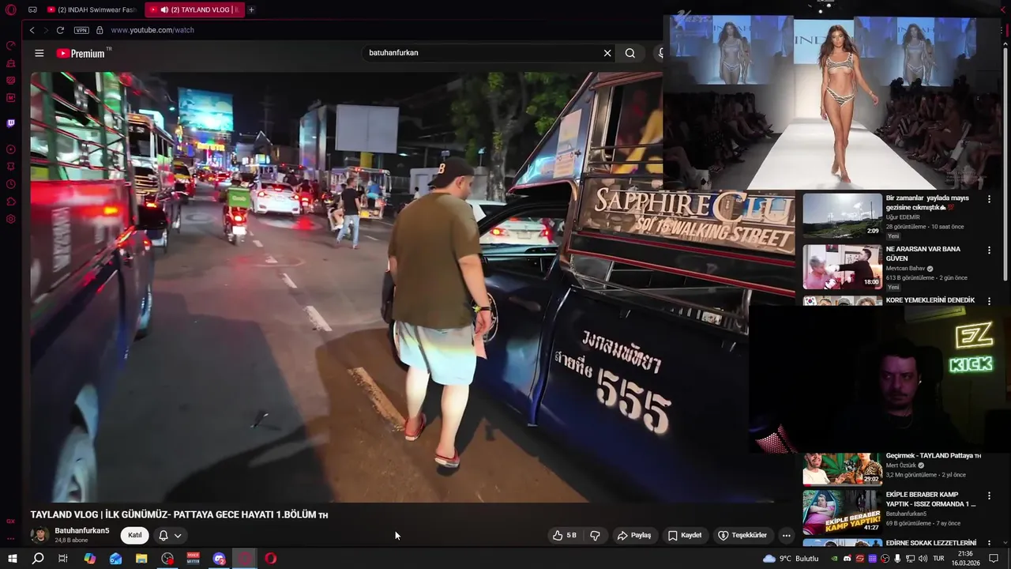Open Task View on taskbar
Image resolution: width=1011 pixels, height=569 pixels.
pyautogui.click(x=63, y=559)
